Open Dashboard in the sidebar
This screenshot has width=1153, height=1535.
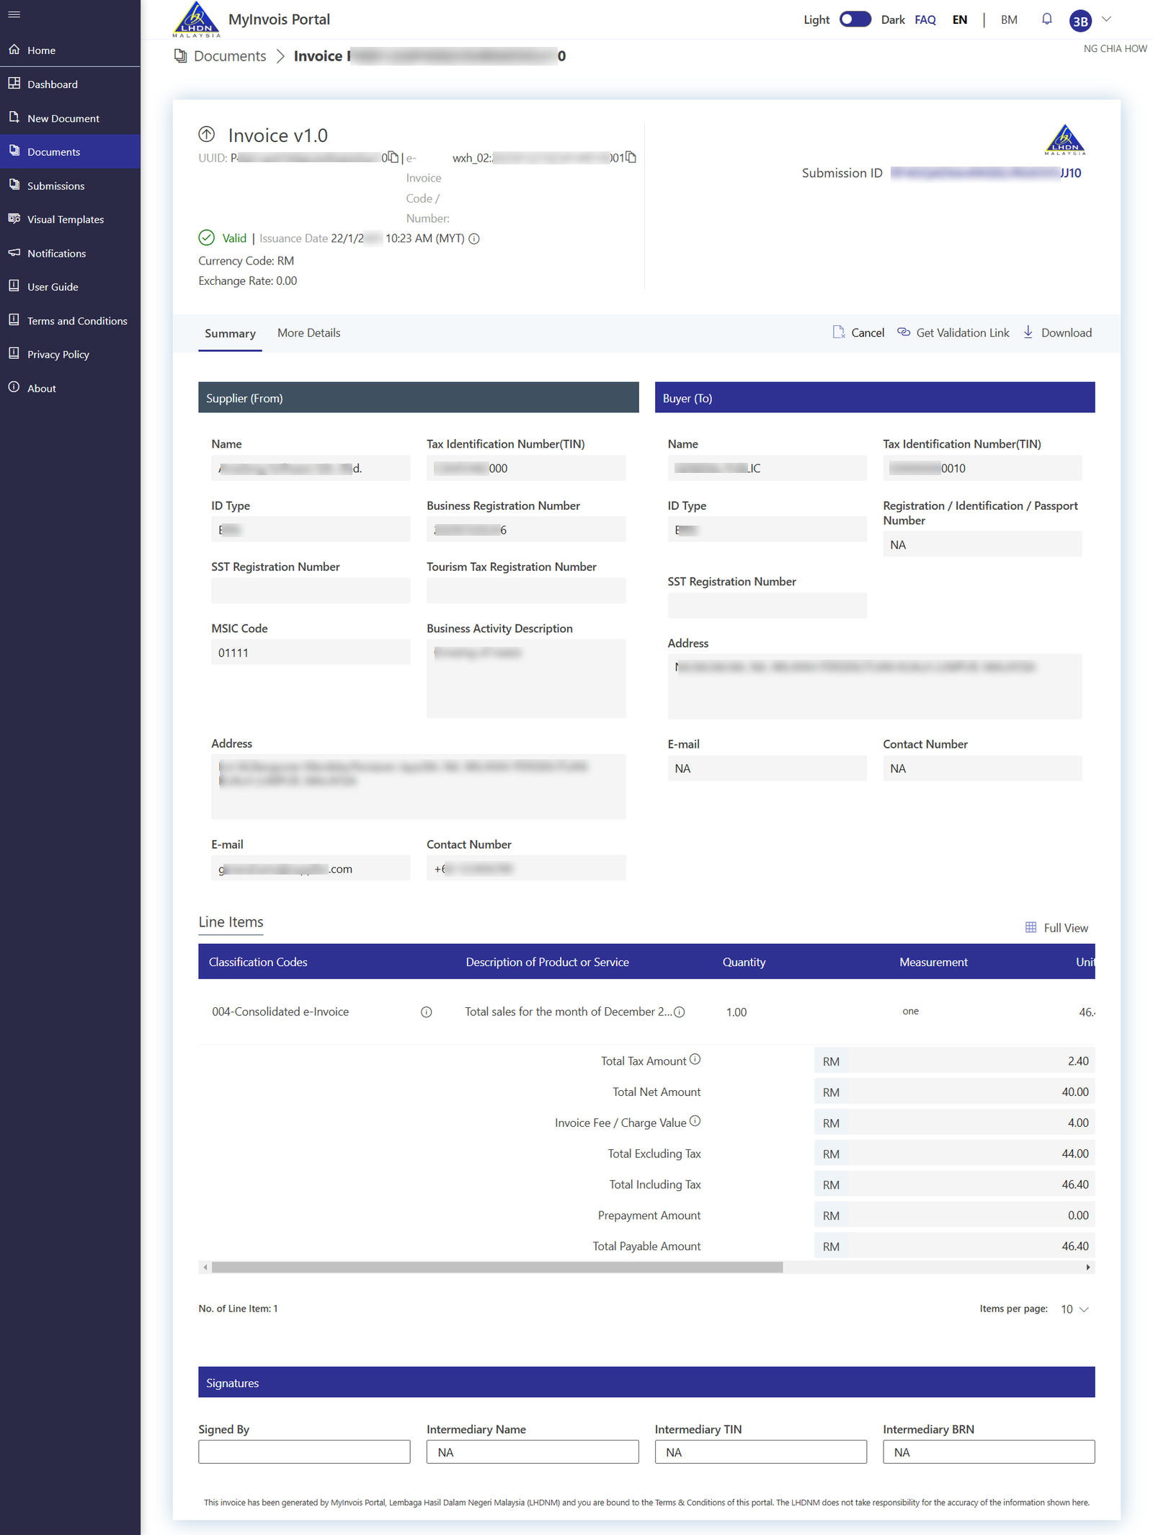click(70, 84)
